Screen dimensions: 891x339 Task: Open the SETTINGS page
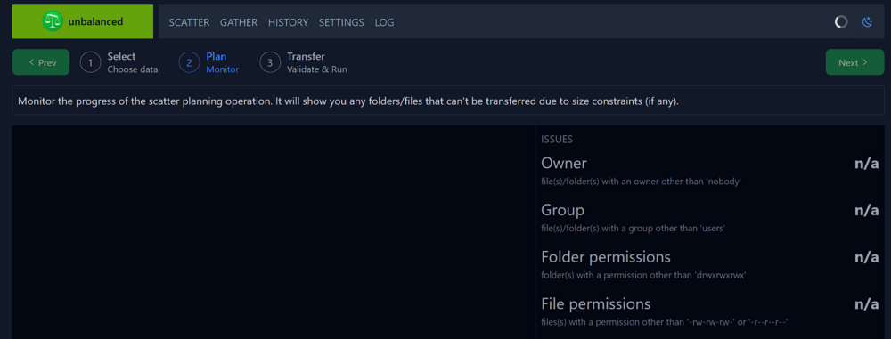tap(341, 23)
